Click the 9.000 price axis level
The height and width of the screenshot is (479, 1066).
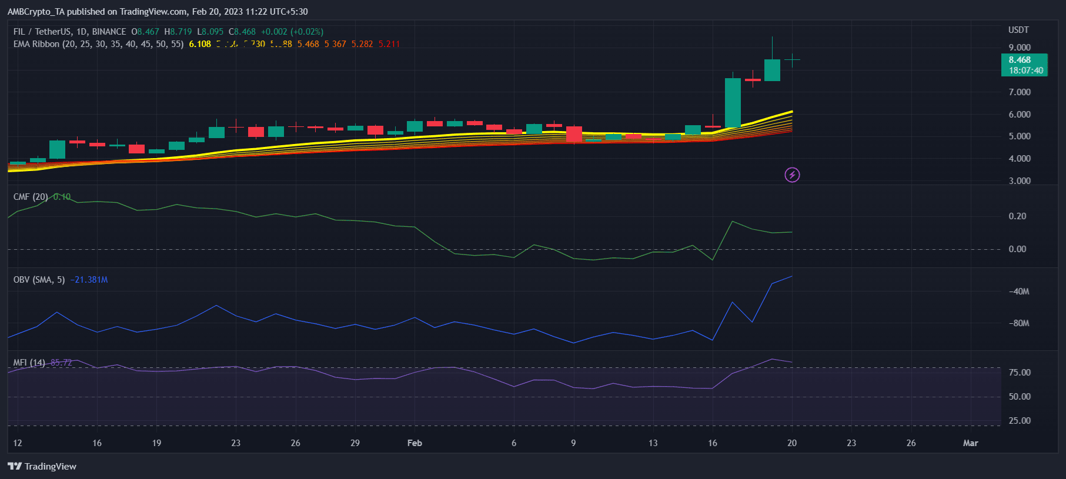pyautogui.click(x=1020, y=48)
